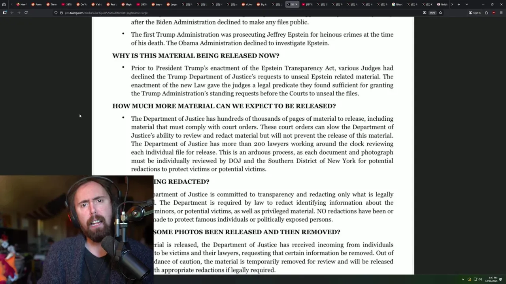Reset zoom using the 140% badge
The width and height of the screenshot is (506, 284).
click(432, 13)
